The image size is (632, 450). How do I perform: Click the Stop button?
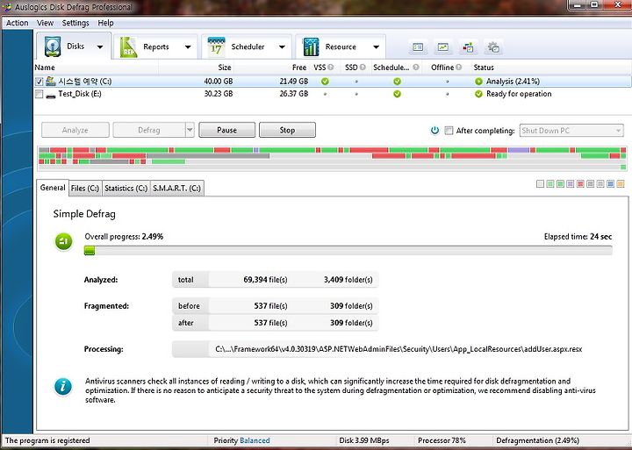pyautogui.click(x=287, y=130)
